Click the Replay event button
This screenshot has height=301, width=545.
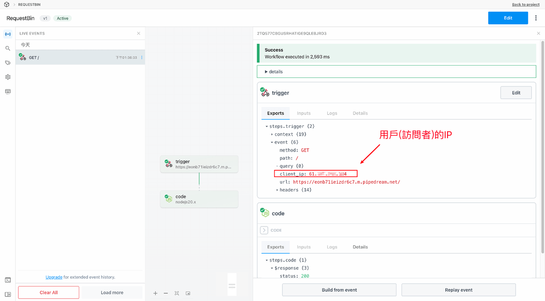click(459, 290)
